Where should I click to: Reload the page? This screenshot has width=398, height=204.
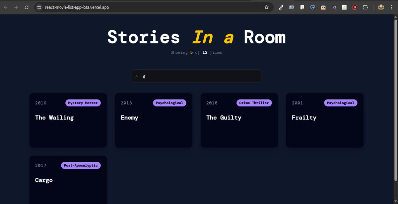(27, 7)
